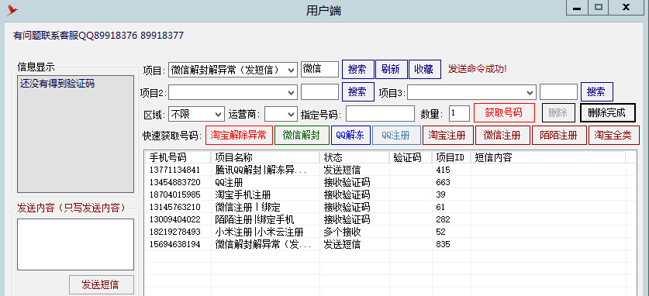Open the 项目3 dropdown
649x296 pixels.
click(471, 91)
